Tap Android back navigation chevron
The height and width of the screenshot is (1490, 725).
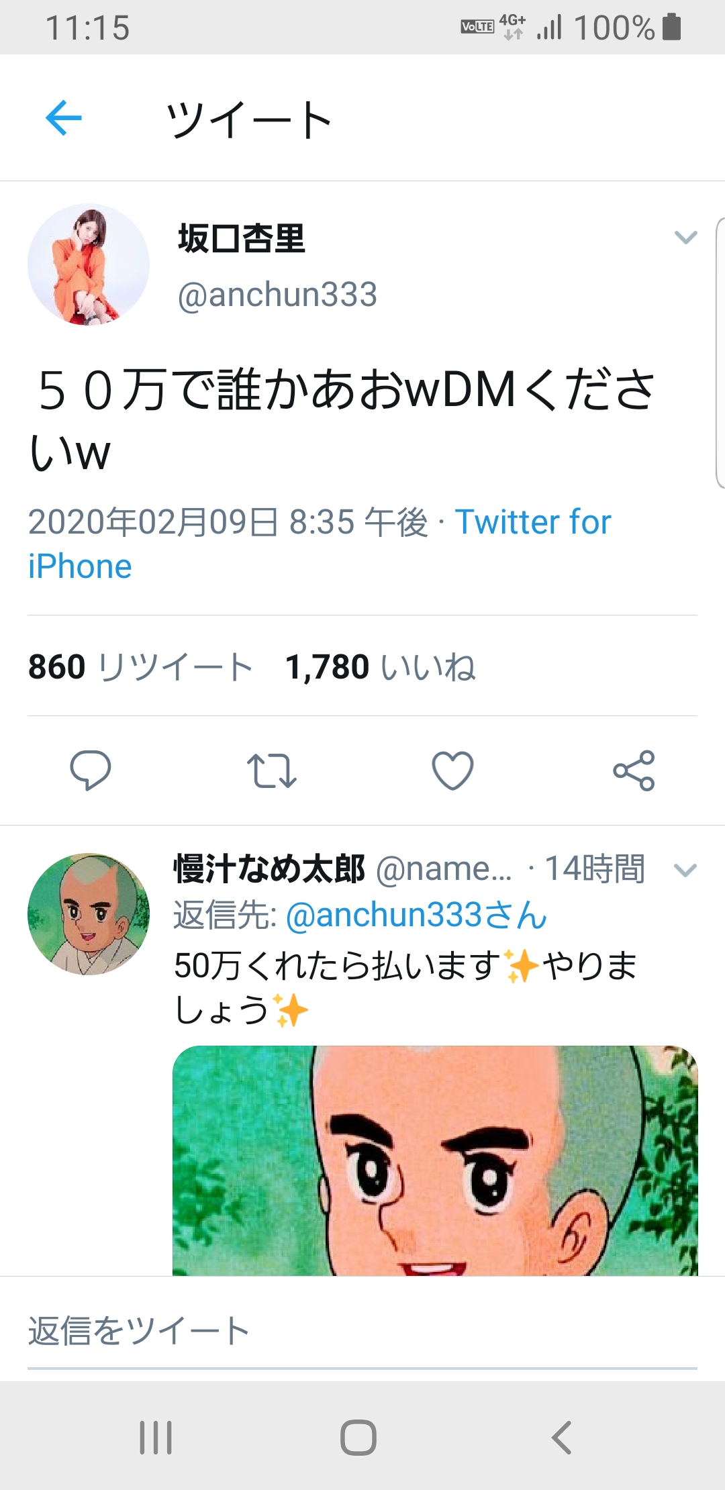[x=561, y=1438]
